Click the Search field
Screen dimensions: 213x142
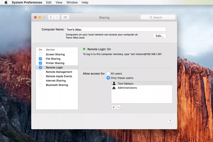[x=158, y=17]
